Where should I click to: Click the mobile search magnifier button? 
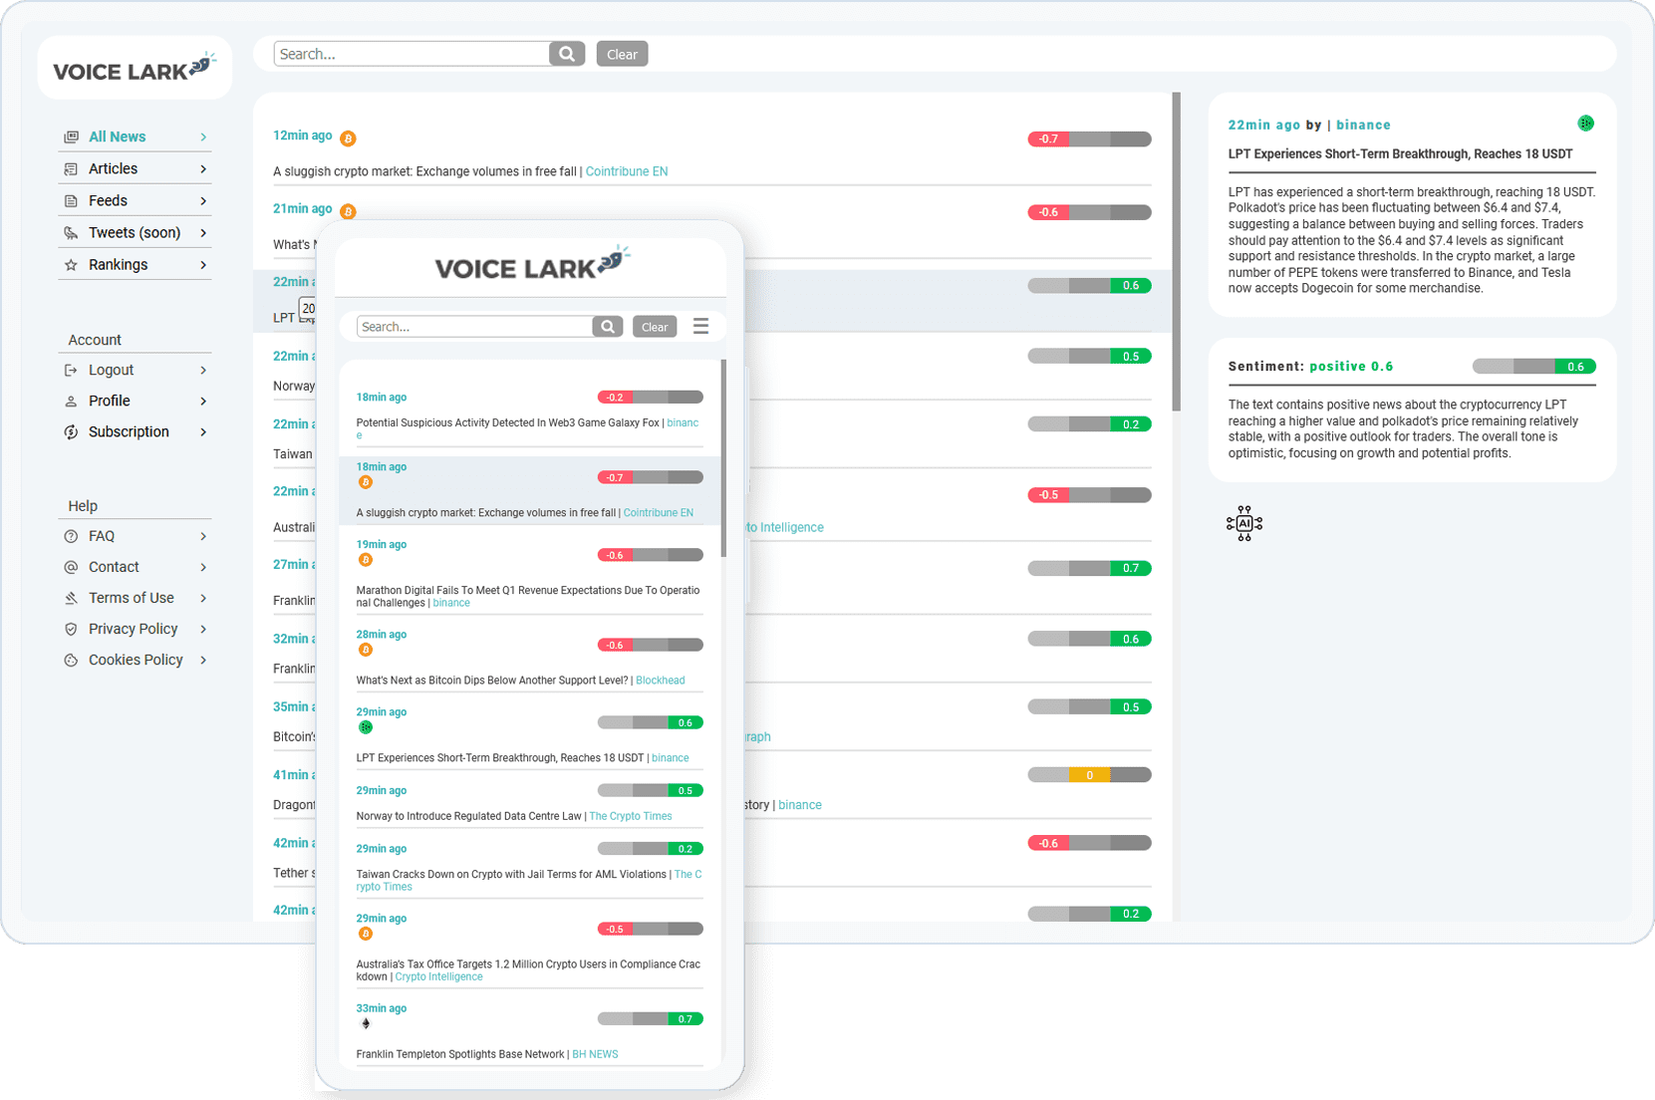[607, 327]
